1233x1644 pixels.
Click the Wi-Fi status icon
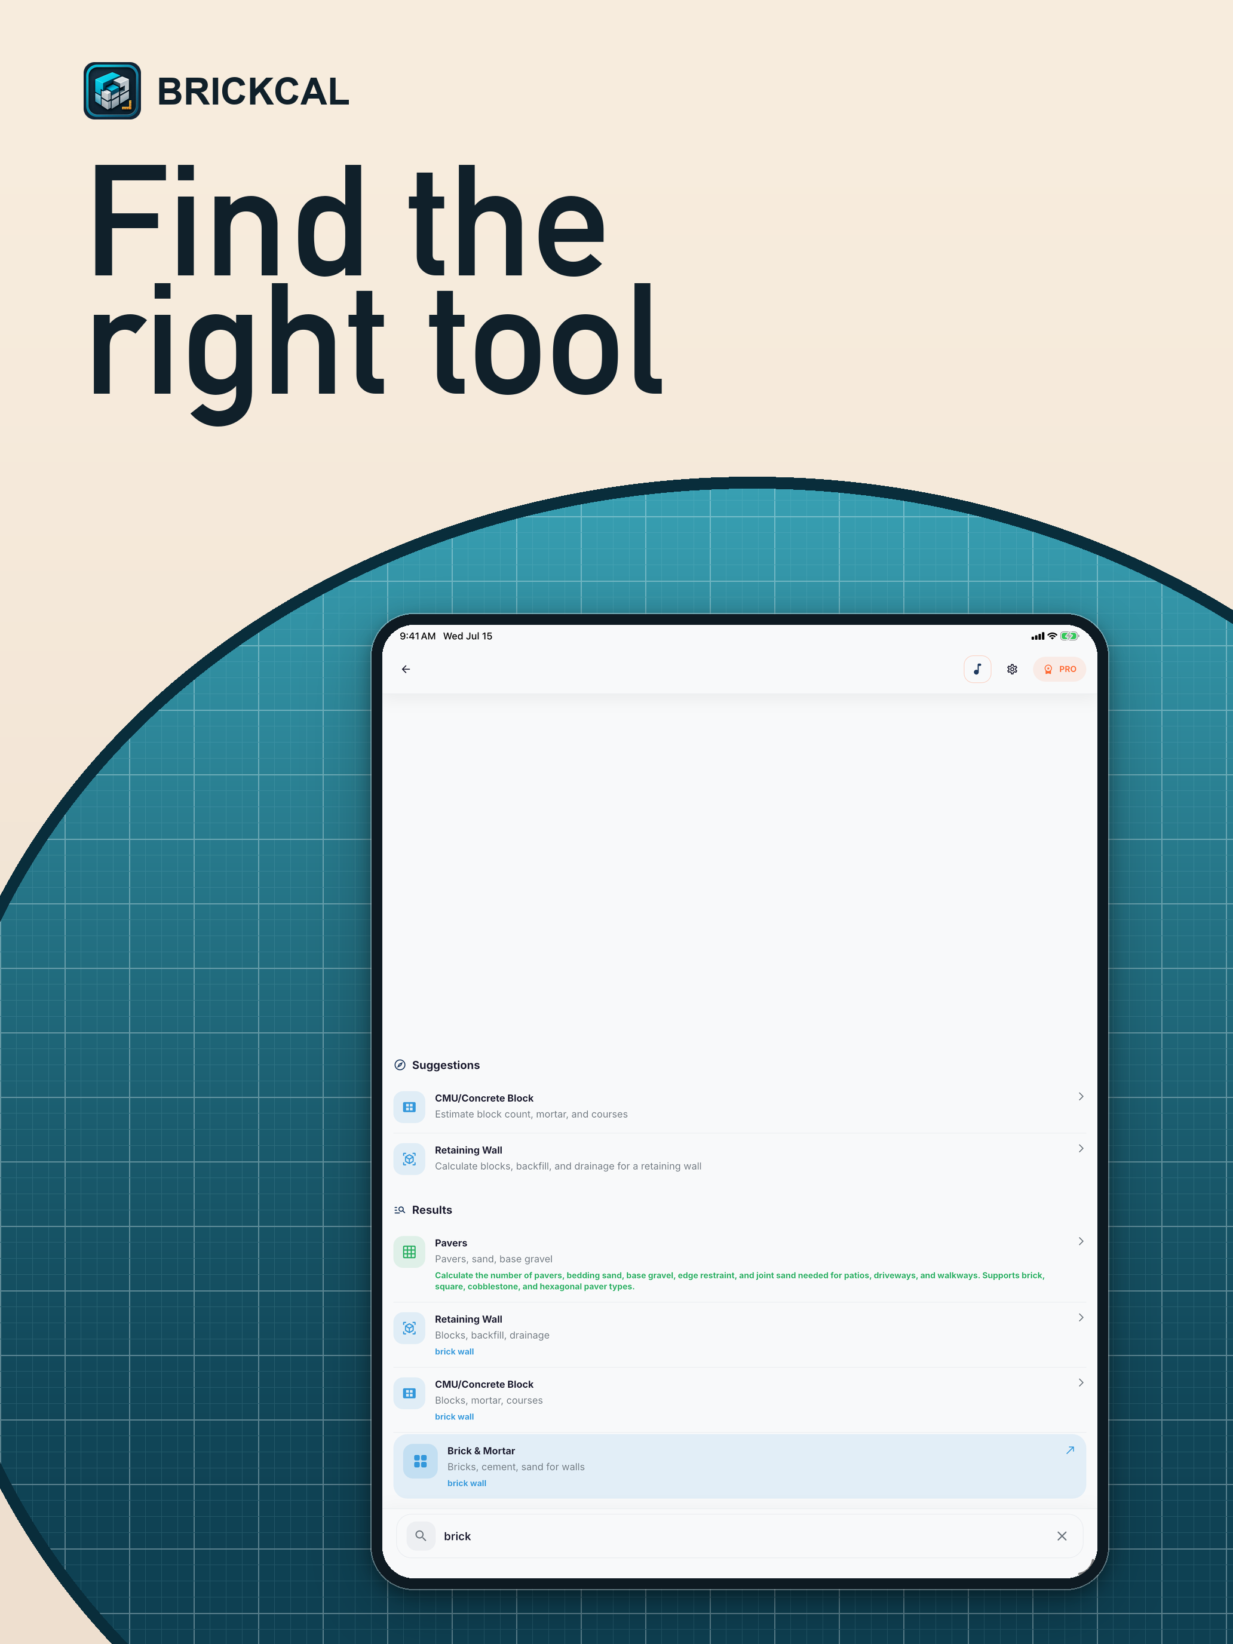click(1051, 636)
